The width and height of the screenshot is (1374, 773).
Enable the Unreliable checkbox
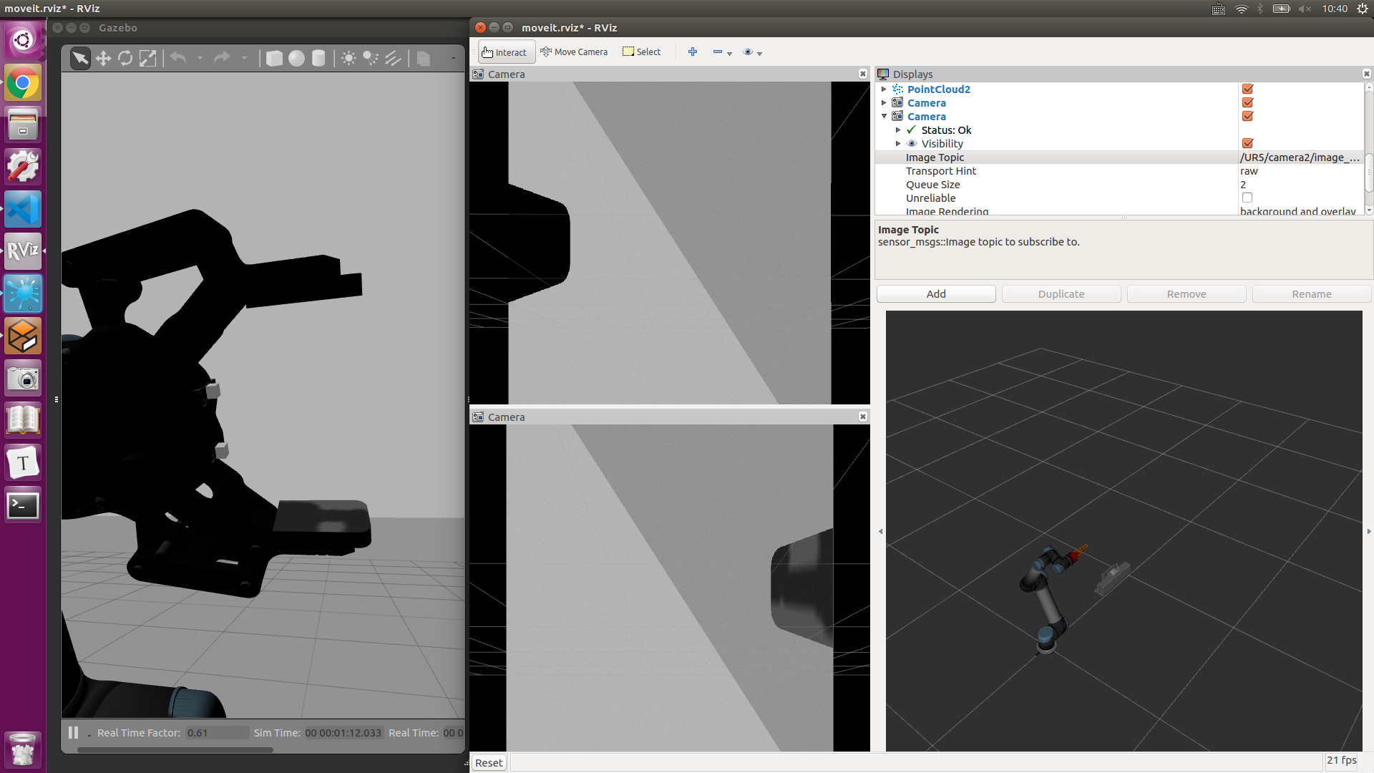pos(1247,198)
